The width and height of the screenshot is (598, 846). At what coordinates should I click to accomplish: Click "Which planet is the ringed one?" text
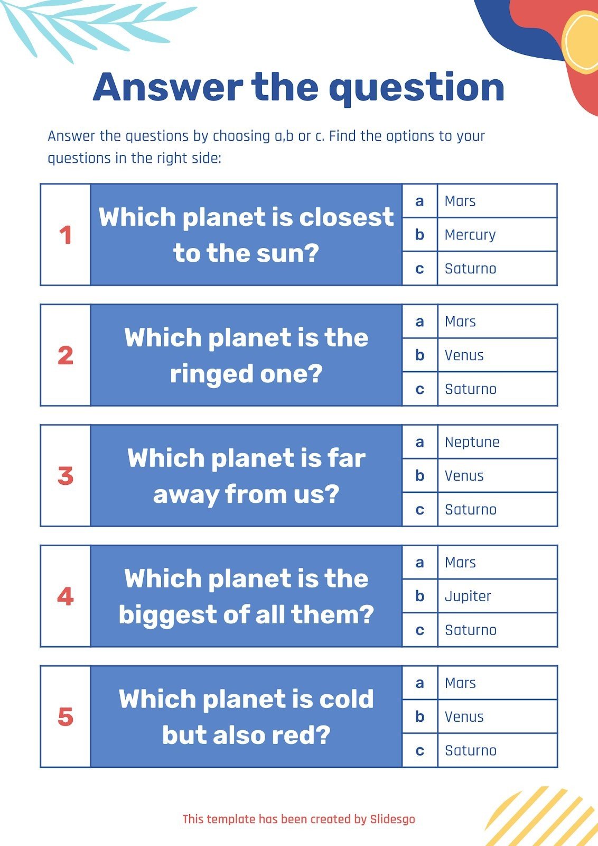(x=246, y=355)
